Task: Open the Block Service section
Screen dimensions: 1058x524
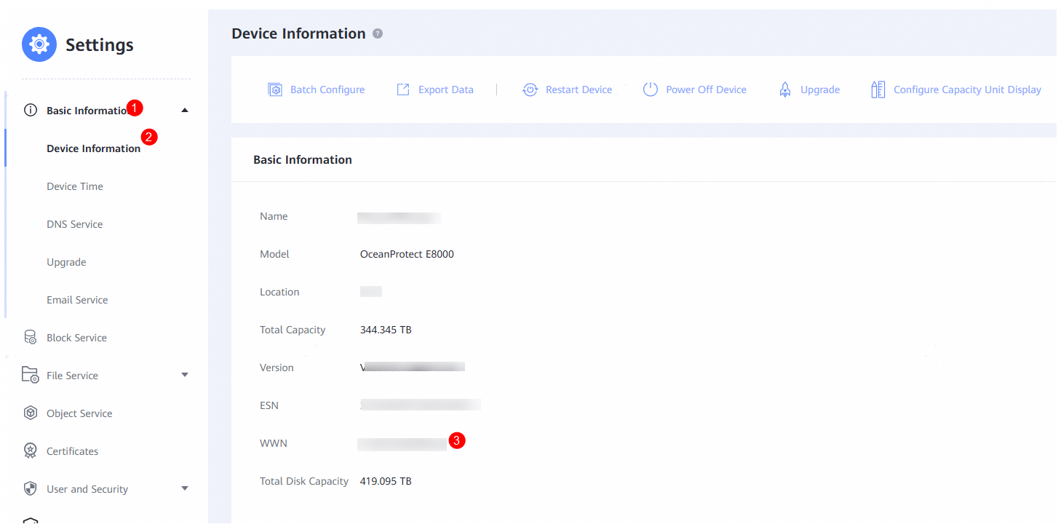Action: [x=76, y=338]
